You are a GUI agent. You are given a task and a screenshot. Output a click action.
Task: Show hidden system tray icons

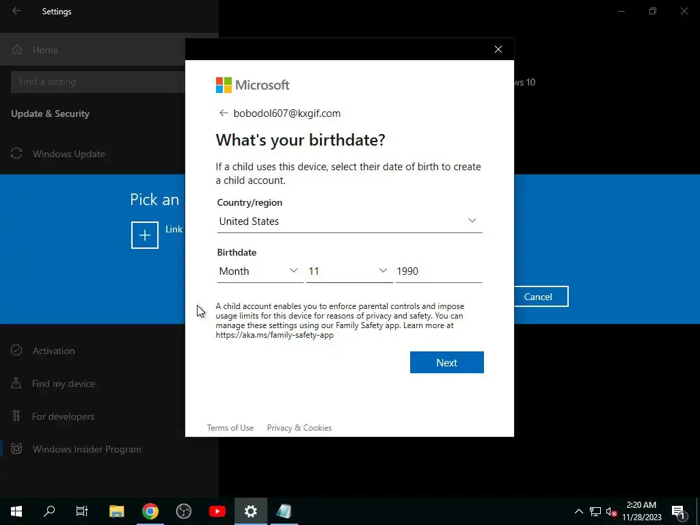coord(578,511)
